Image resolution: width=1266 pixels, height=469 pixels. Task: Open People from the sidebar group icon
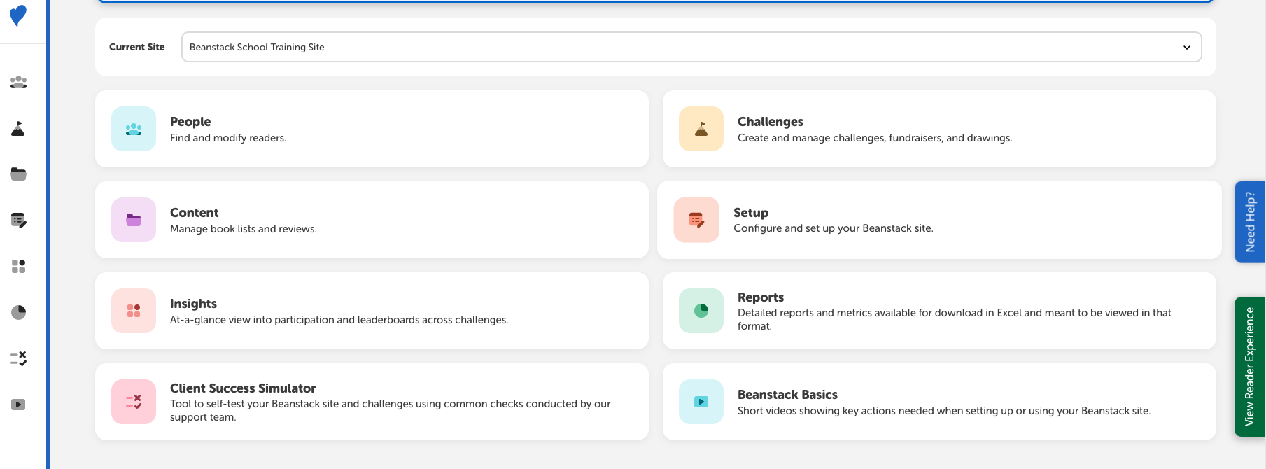pos(19,82)
